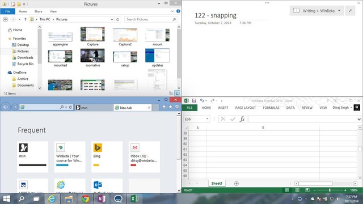Open Task View icon on the taskbar

pos(36,199)
